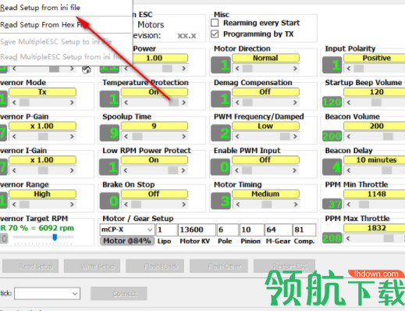This screenshot has width=405, height=311.
Task: Click the Pole count field showing 6
Action: [228, 230]
